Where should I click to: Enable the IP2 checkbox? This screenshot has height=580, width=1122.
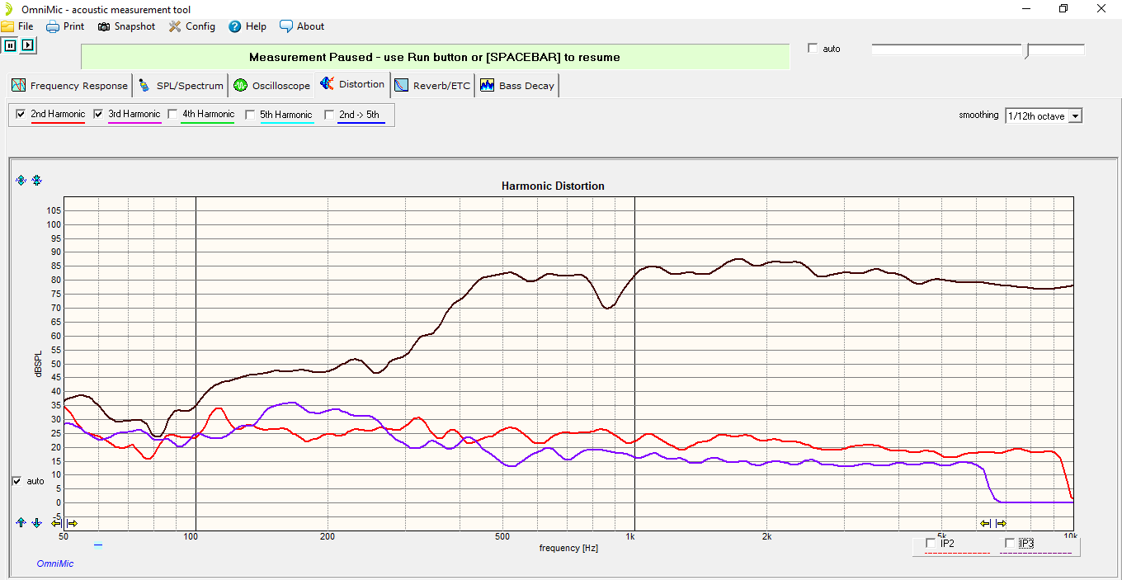click(x=931, y=543)
